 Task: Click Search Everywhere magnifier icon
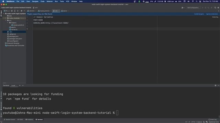pos(215,8)
